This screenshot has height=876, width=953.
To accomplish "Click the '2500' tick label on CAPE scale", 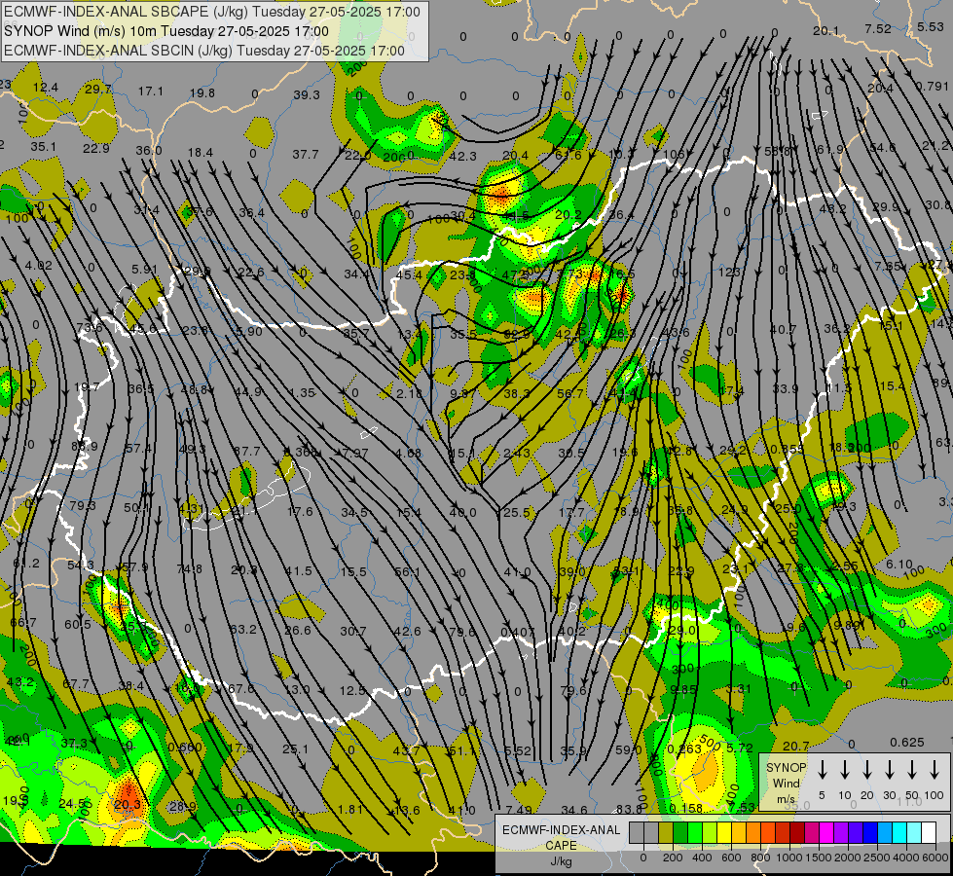I will click(x=877, y=858).
